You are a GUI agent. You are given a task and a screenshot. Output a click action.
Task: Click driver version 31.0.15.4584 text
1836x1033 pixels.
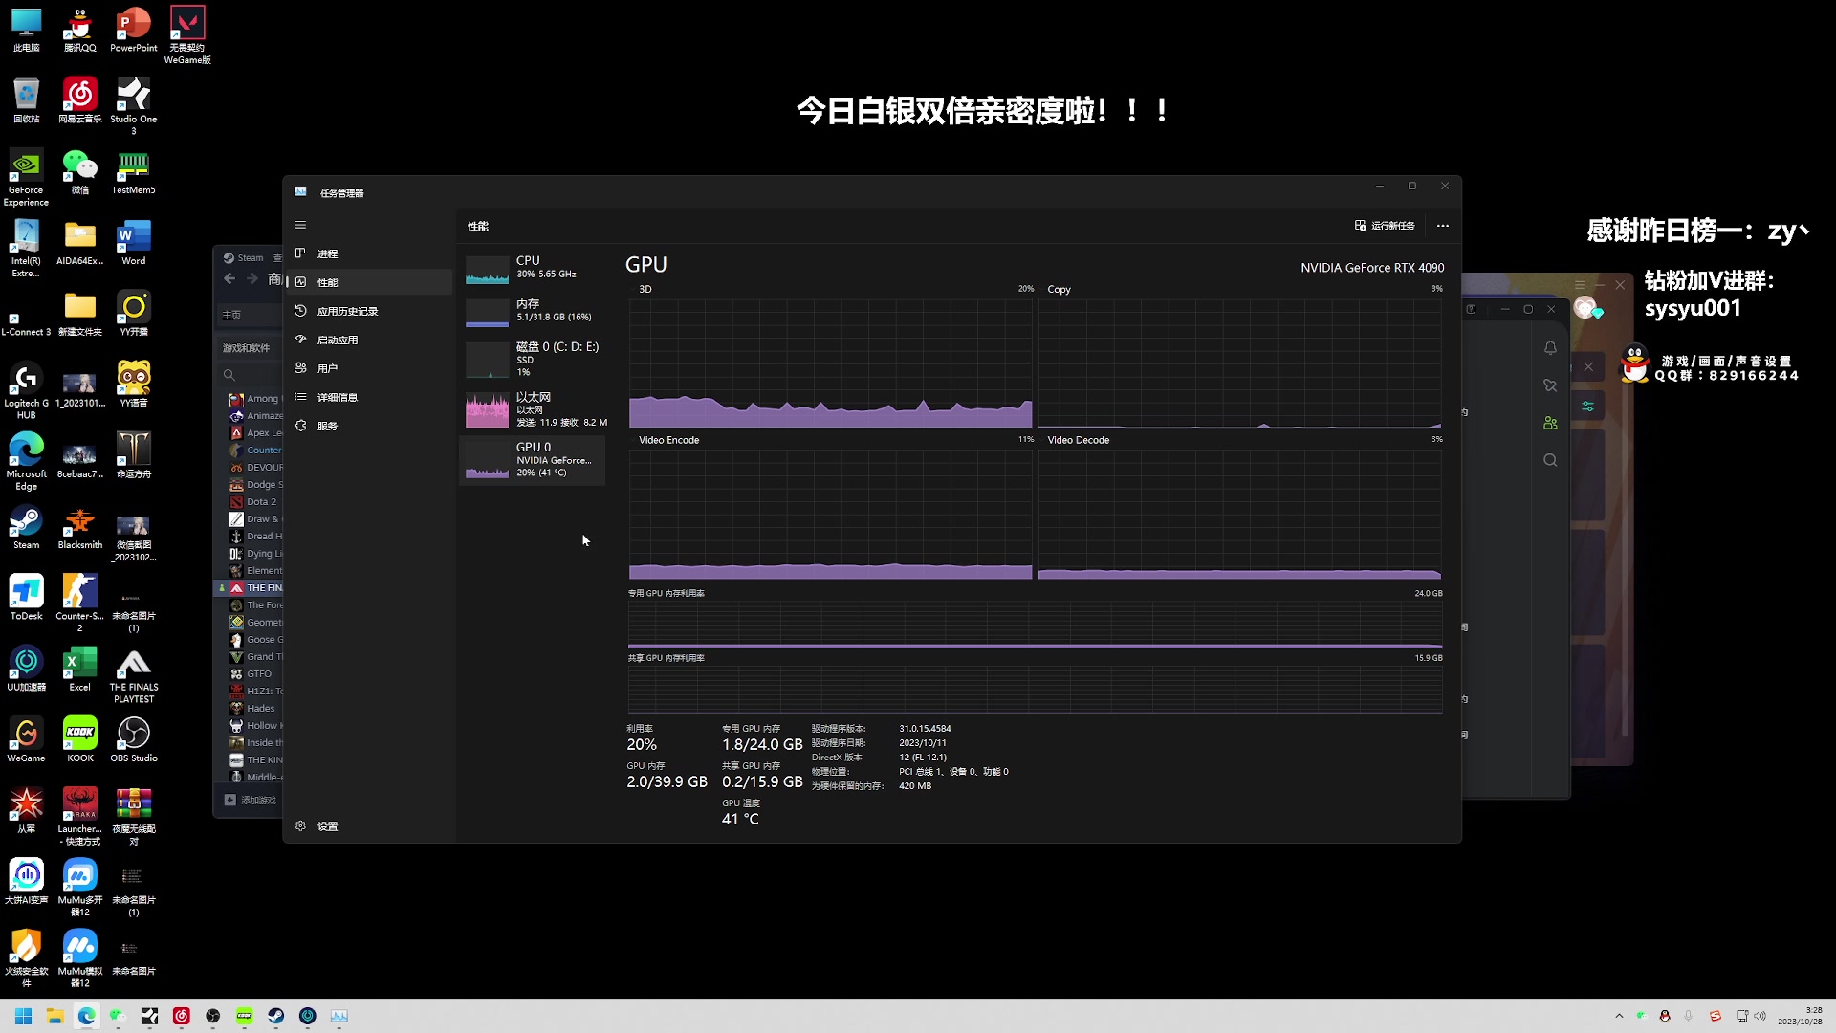(925, 729)
